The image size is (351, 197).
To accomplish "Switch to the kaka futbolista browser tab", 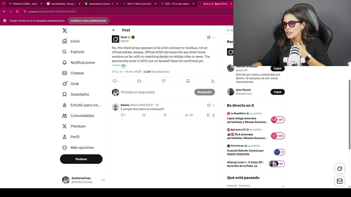I will click(x=63, y=4).
